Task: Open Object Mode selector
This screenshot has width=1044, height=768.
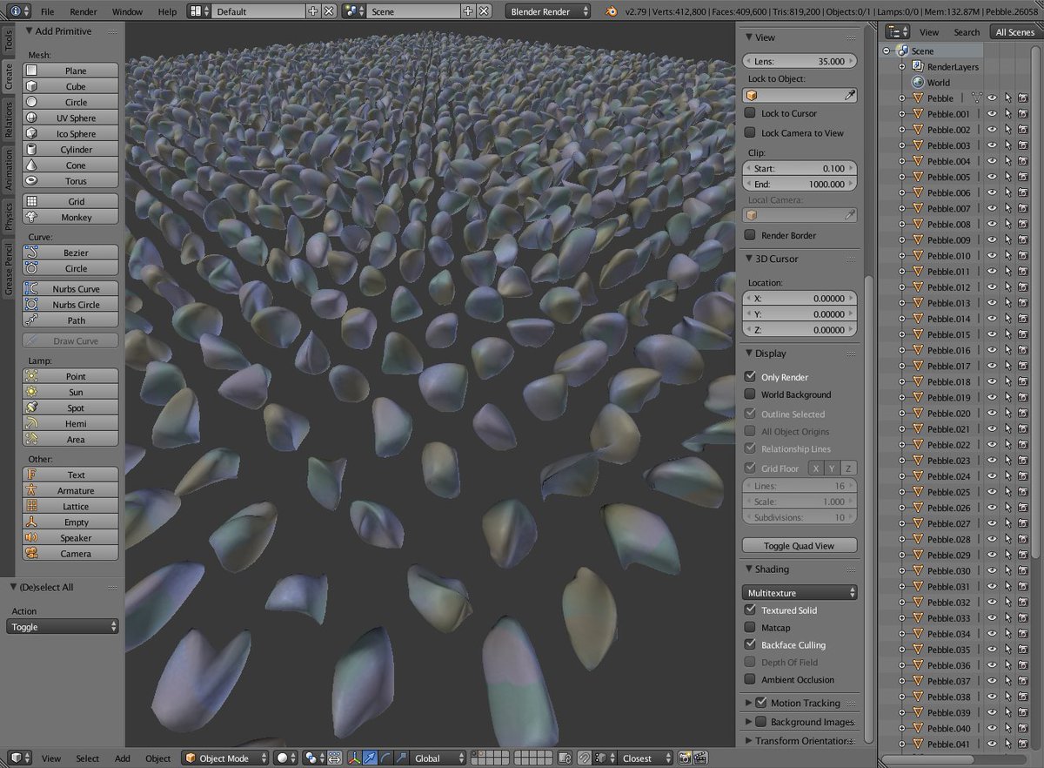Action: tap(225, 758)
